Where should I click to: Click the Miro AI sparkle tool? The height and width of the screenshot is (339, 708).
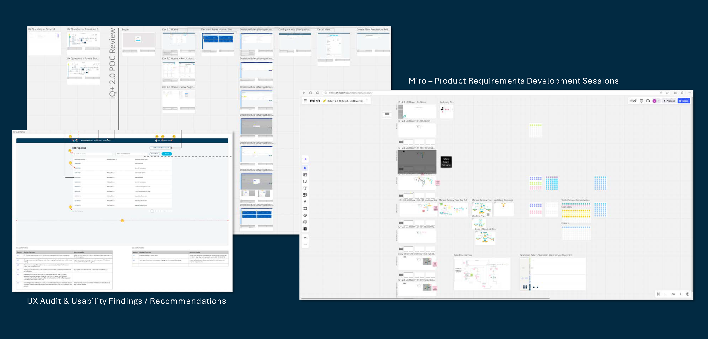pyautogui.click(x=305, y=159)
